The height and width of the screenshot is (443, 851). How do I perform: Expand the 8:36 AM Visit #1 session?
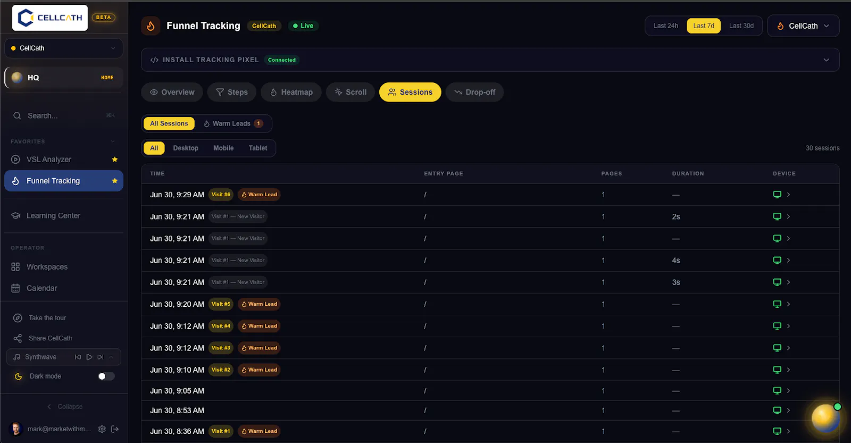coord(490,431)
